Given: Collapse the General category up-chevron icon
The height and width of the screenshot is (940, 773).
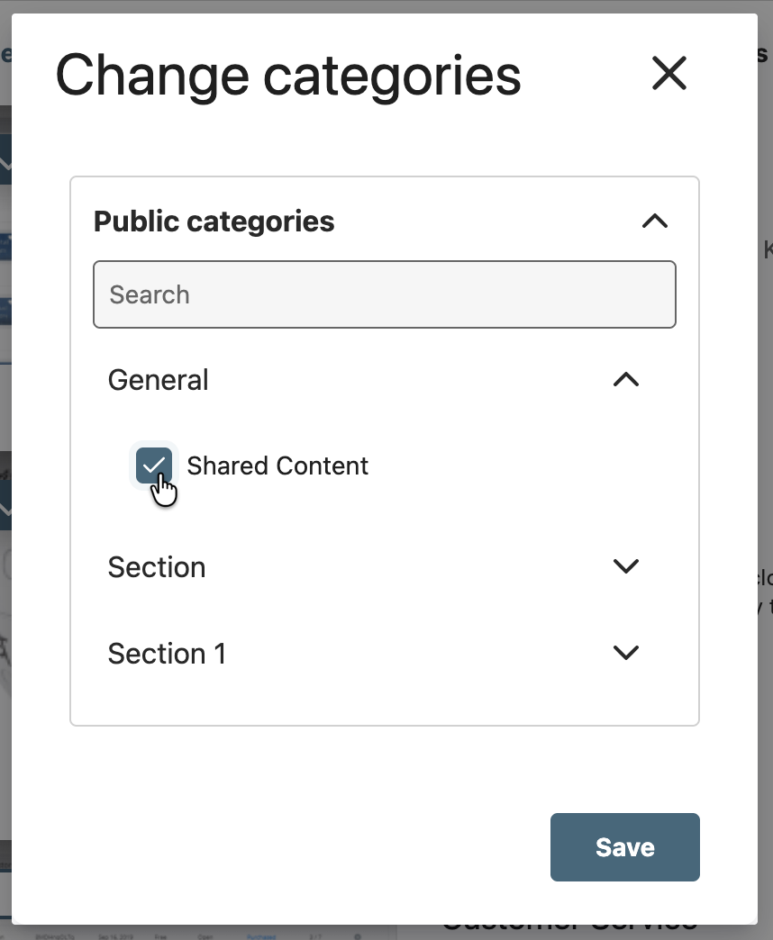Looking at the screenshot, I should click(x=625, y=380).
